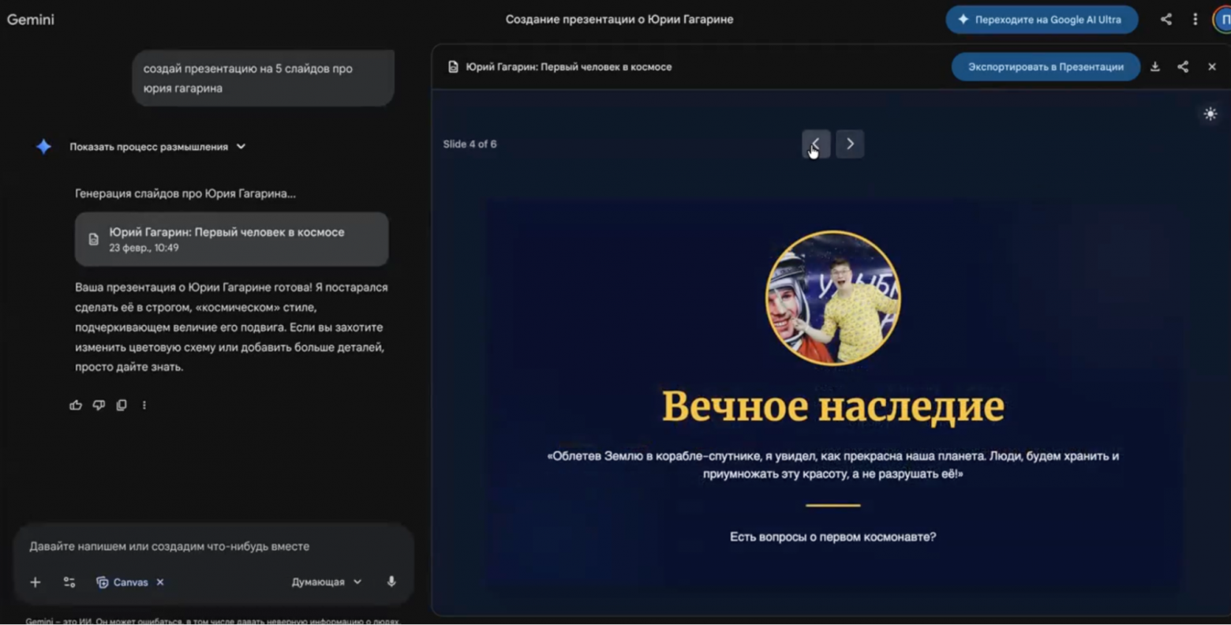Click Переходите на Google AI Ultra button
1231x625 pixels.
(1042, 19)
